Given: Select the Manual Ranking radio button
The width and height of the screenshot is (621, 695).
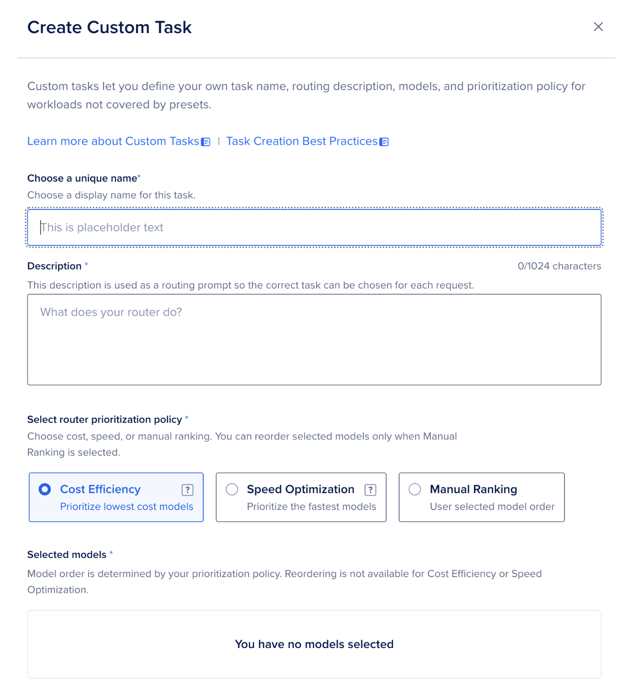Looking at the screenshot, I should point(415,489).
